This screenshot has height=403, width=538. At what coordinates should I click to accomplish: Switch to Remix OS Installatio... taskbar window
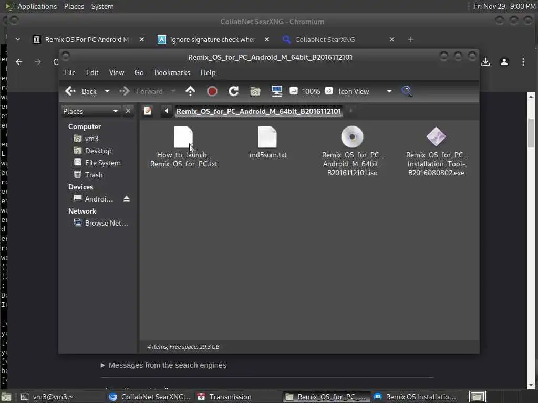415,397
